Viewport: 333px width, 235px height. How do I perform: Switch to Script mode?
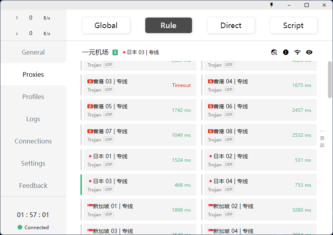(x=293, y=25)
